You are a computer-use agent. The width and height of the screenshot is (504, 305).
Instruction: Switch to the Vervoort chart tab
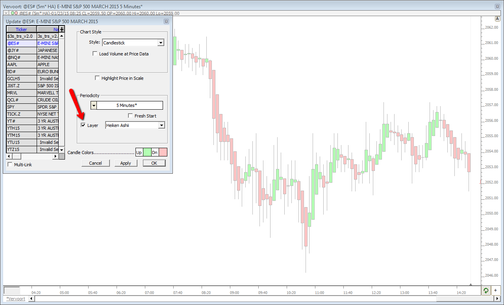16,299
